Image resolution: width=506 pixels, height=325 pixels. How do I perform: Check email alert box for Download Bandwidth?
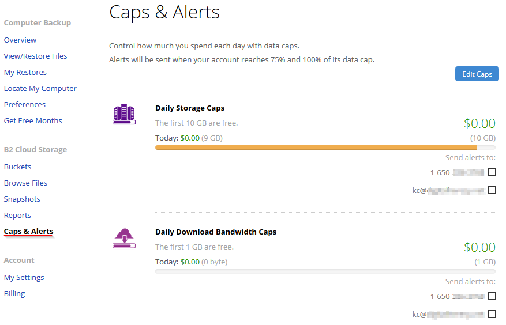pos(492,313)
